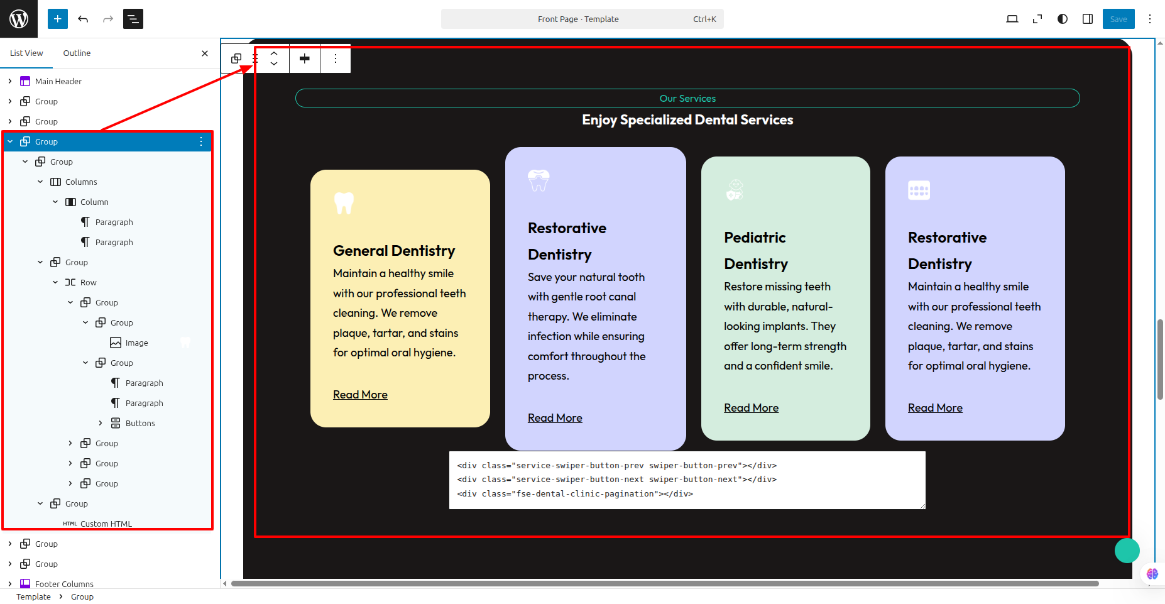Click the Undo arrow icon
The image size is (1165, 604).
pos(83,19)
